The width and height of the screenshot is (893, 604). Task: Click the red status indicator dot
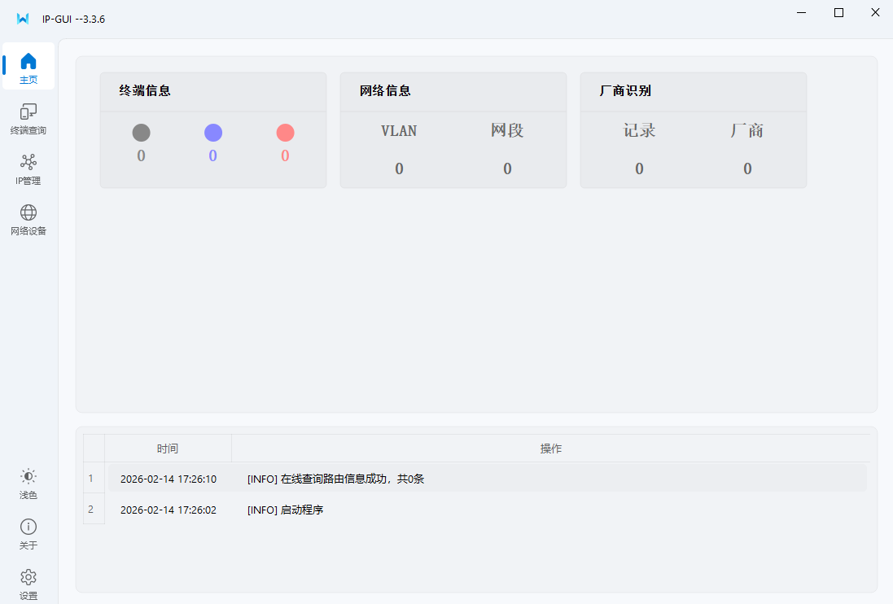click(x=285, y=132)
